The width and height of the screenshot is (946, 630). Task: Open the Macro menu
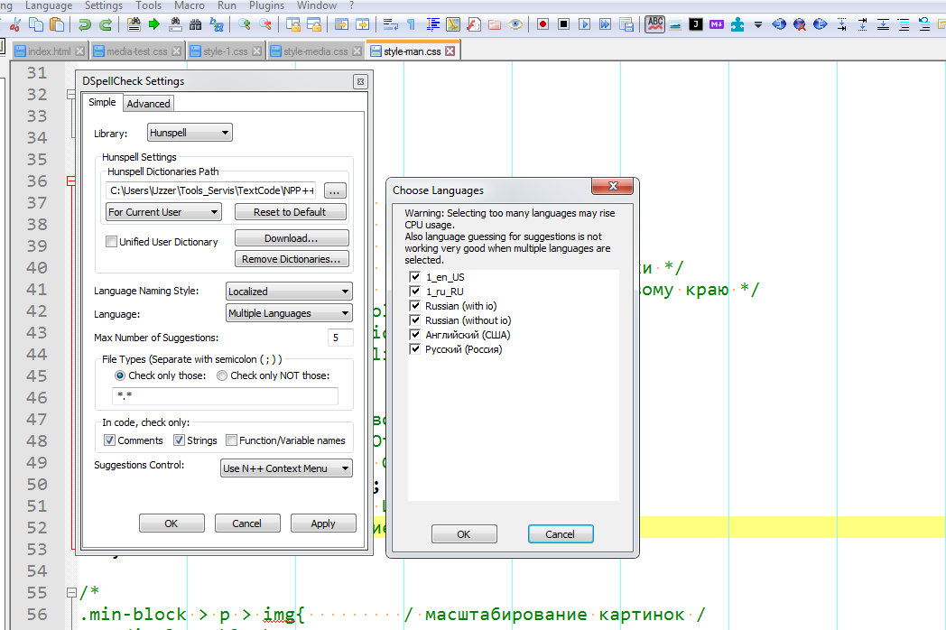[190, 5]
